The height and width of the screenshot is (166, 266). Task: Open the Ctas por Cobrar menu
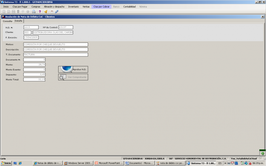(101, 7)
